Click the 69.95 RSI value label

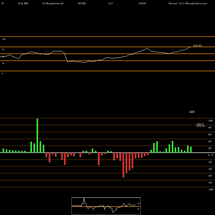click(197, 46)
